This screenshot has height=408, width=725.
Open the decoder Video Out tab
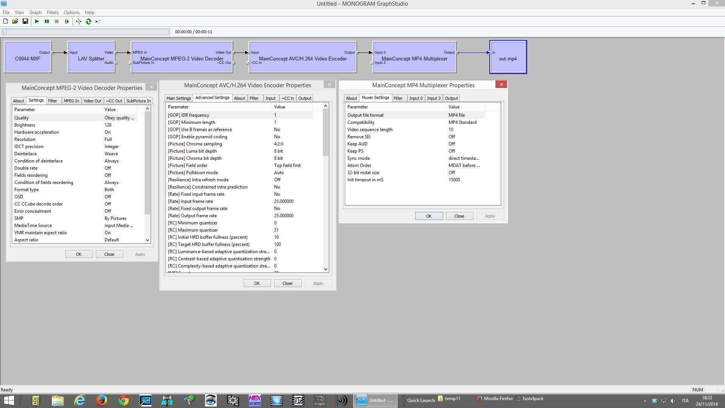coord(92,101)
